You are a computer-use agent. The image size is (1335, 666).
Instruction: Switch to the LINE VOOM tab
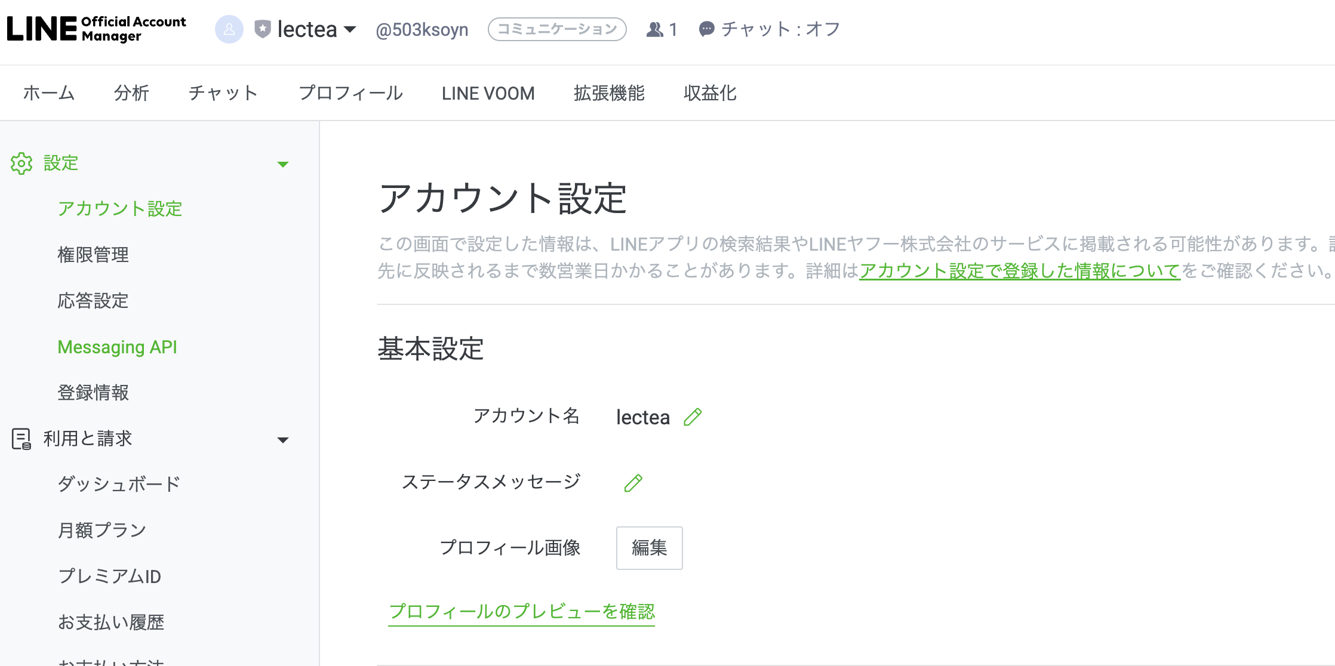click(x=488, y=93)
